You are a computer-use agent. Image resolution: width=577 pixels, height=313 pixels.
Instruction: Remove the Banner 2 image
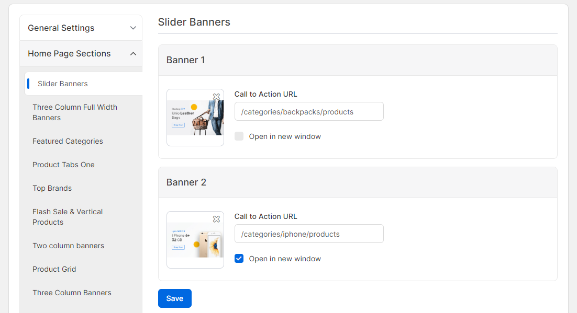point(216,219)
